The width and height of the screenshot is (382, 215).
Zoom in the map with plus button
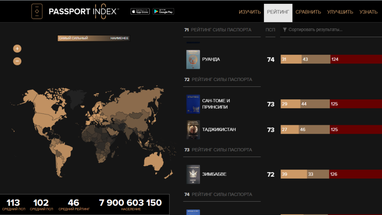tap(17, 48)
